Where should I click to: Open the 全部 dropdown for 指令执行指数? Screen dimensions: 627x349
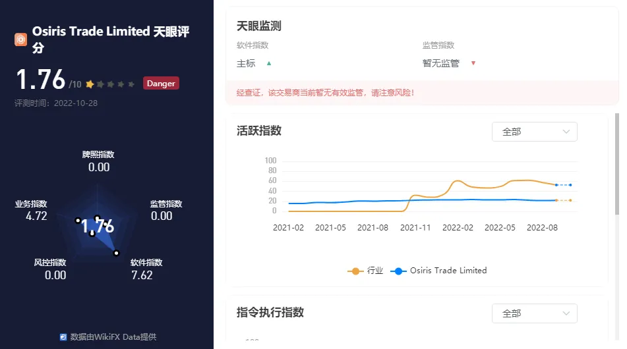tap(534, 313)
